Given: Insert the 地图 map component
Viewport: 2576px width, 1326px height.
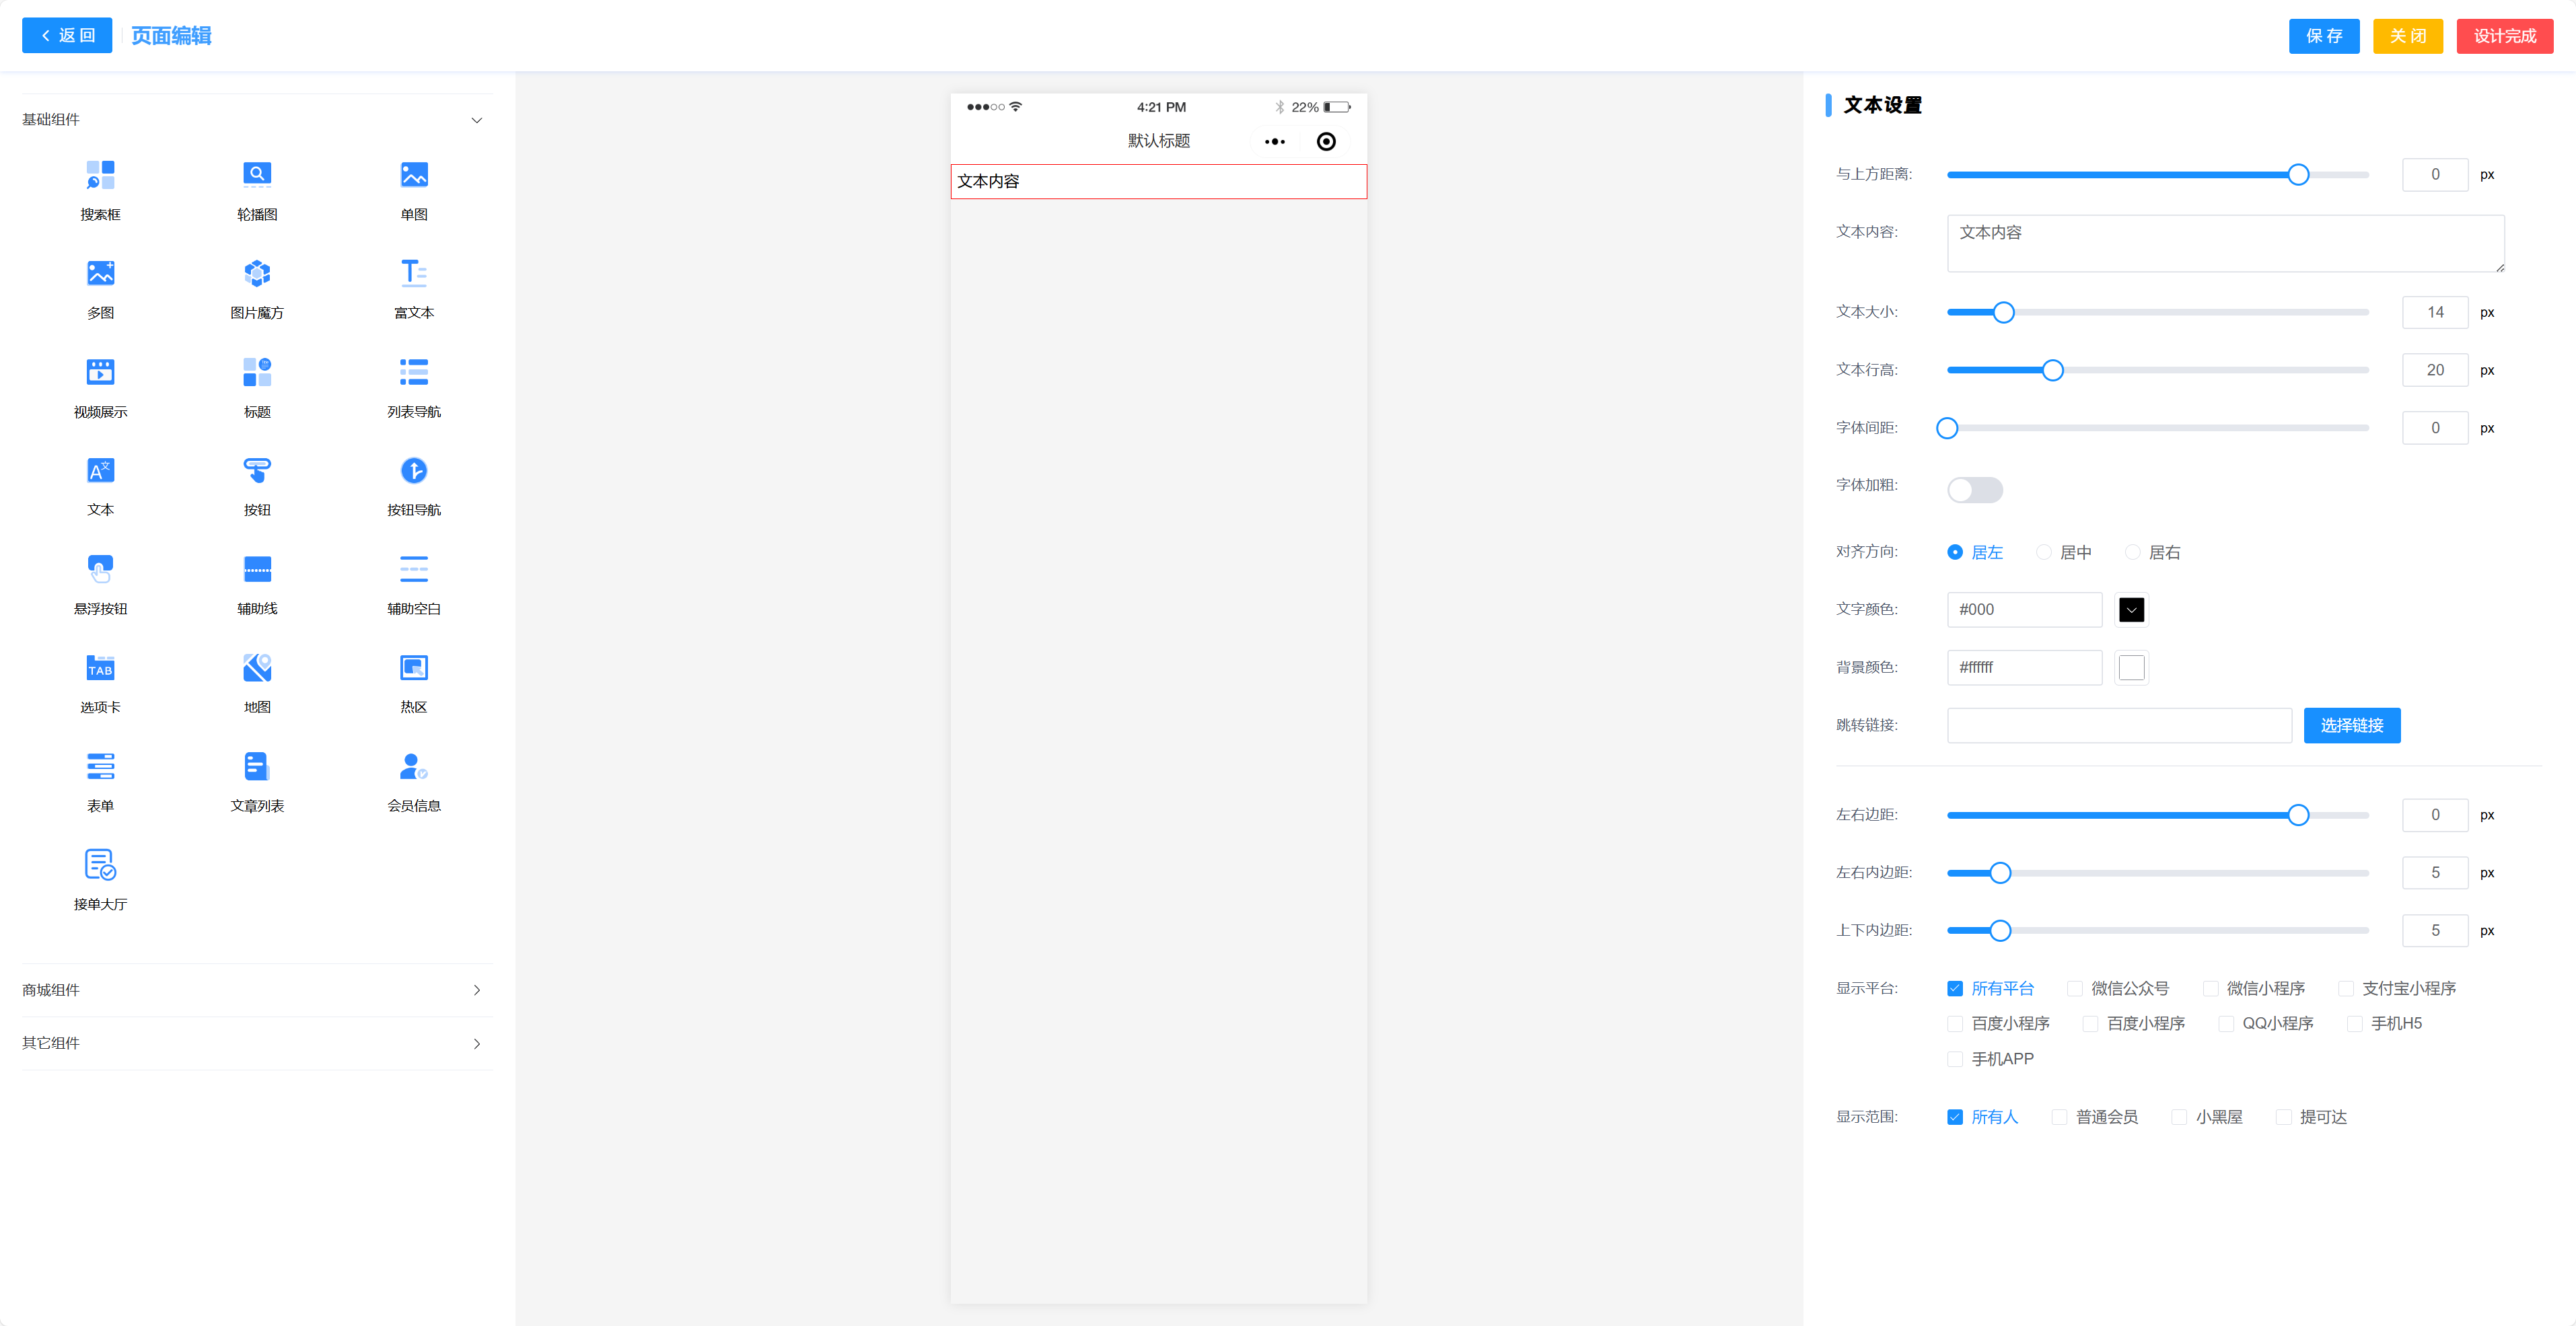Looking at the screenshot, I should (x=257, y=668).
